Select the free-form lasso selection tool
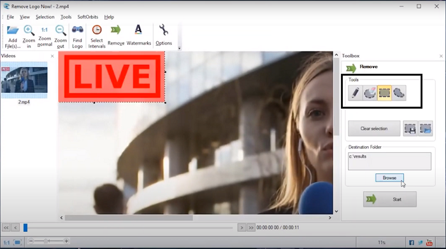The height and width of the screenshot is (249, 446). 399,93
